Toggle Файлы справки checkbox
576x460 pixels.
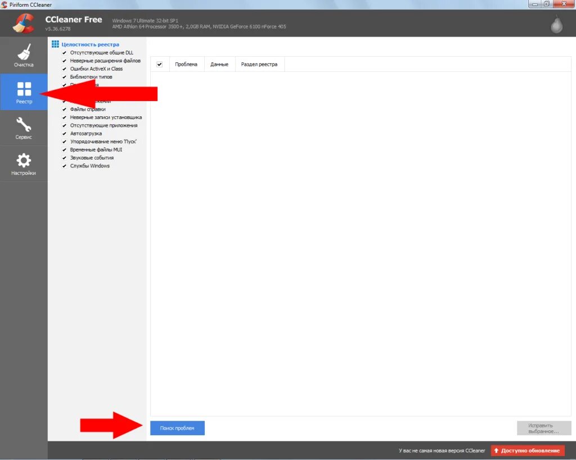click(64, 110)
